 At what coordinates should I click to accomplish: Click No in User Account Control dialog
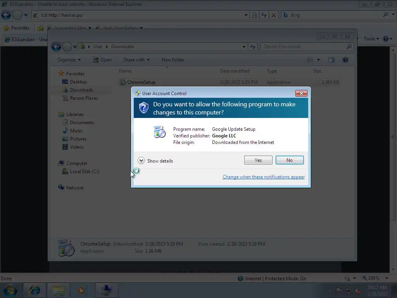coord(289,160)
